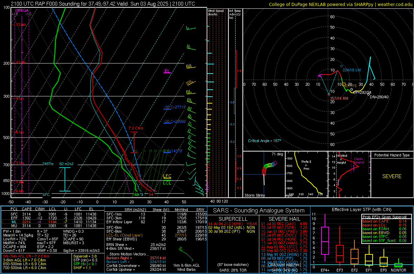Click the Eff Shear (EBWD) row

(156, 239)
